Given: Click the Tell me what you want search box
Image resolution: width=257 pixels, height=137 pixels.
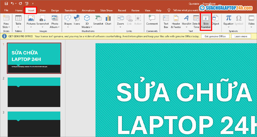Looking at the screenshot, I should 185,10.
